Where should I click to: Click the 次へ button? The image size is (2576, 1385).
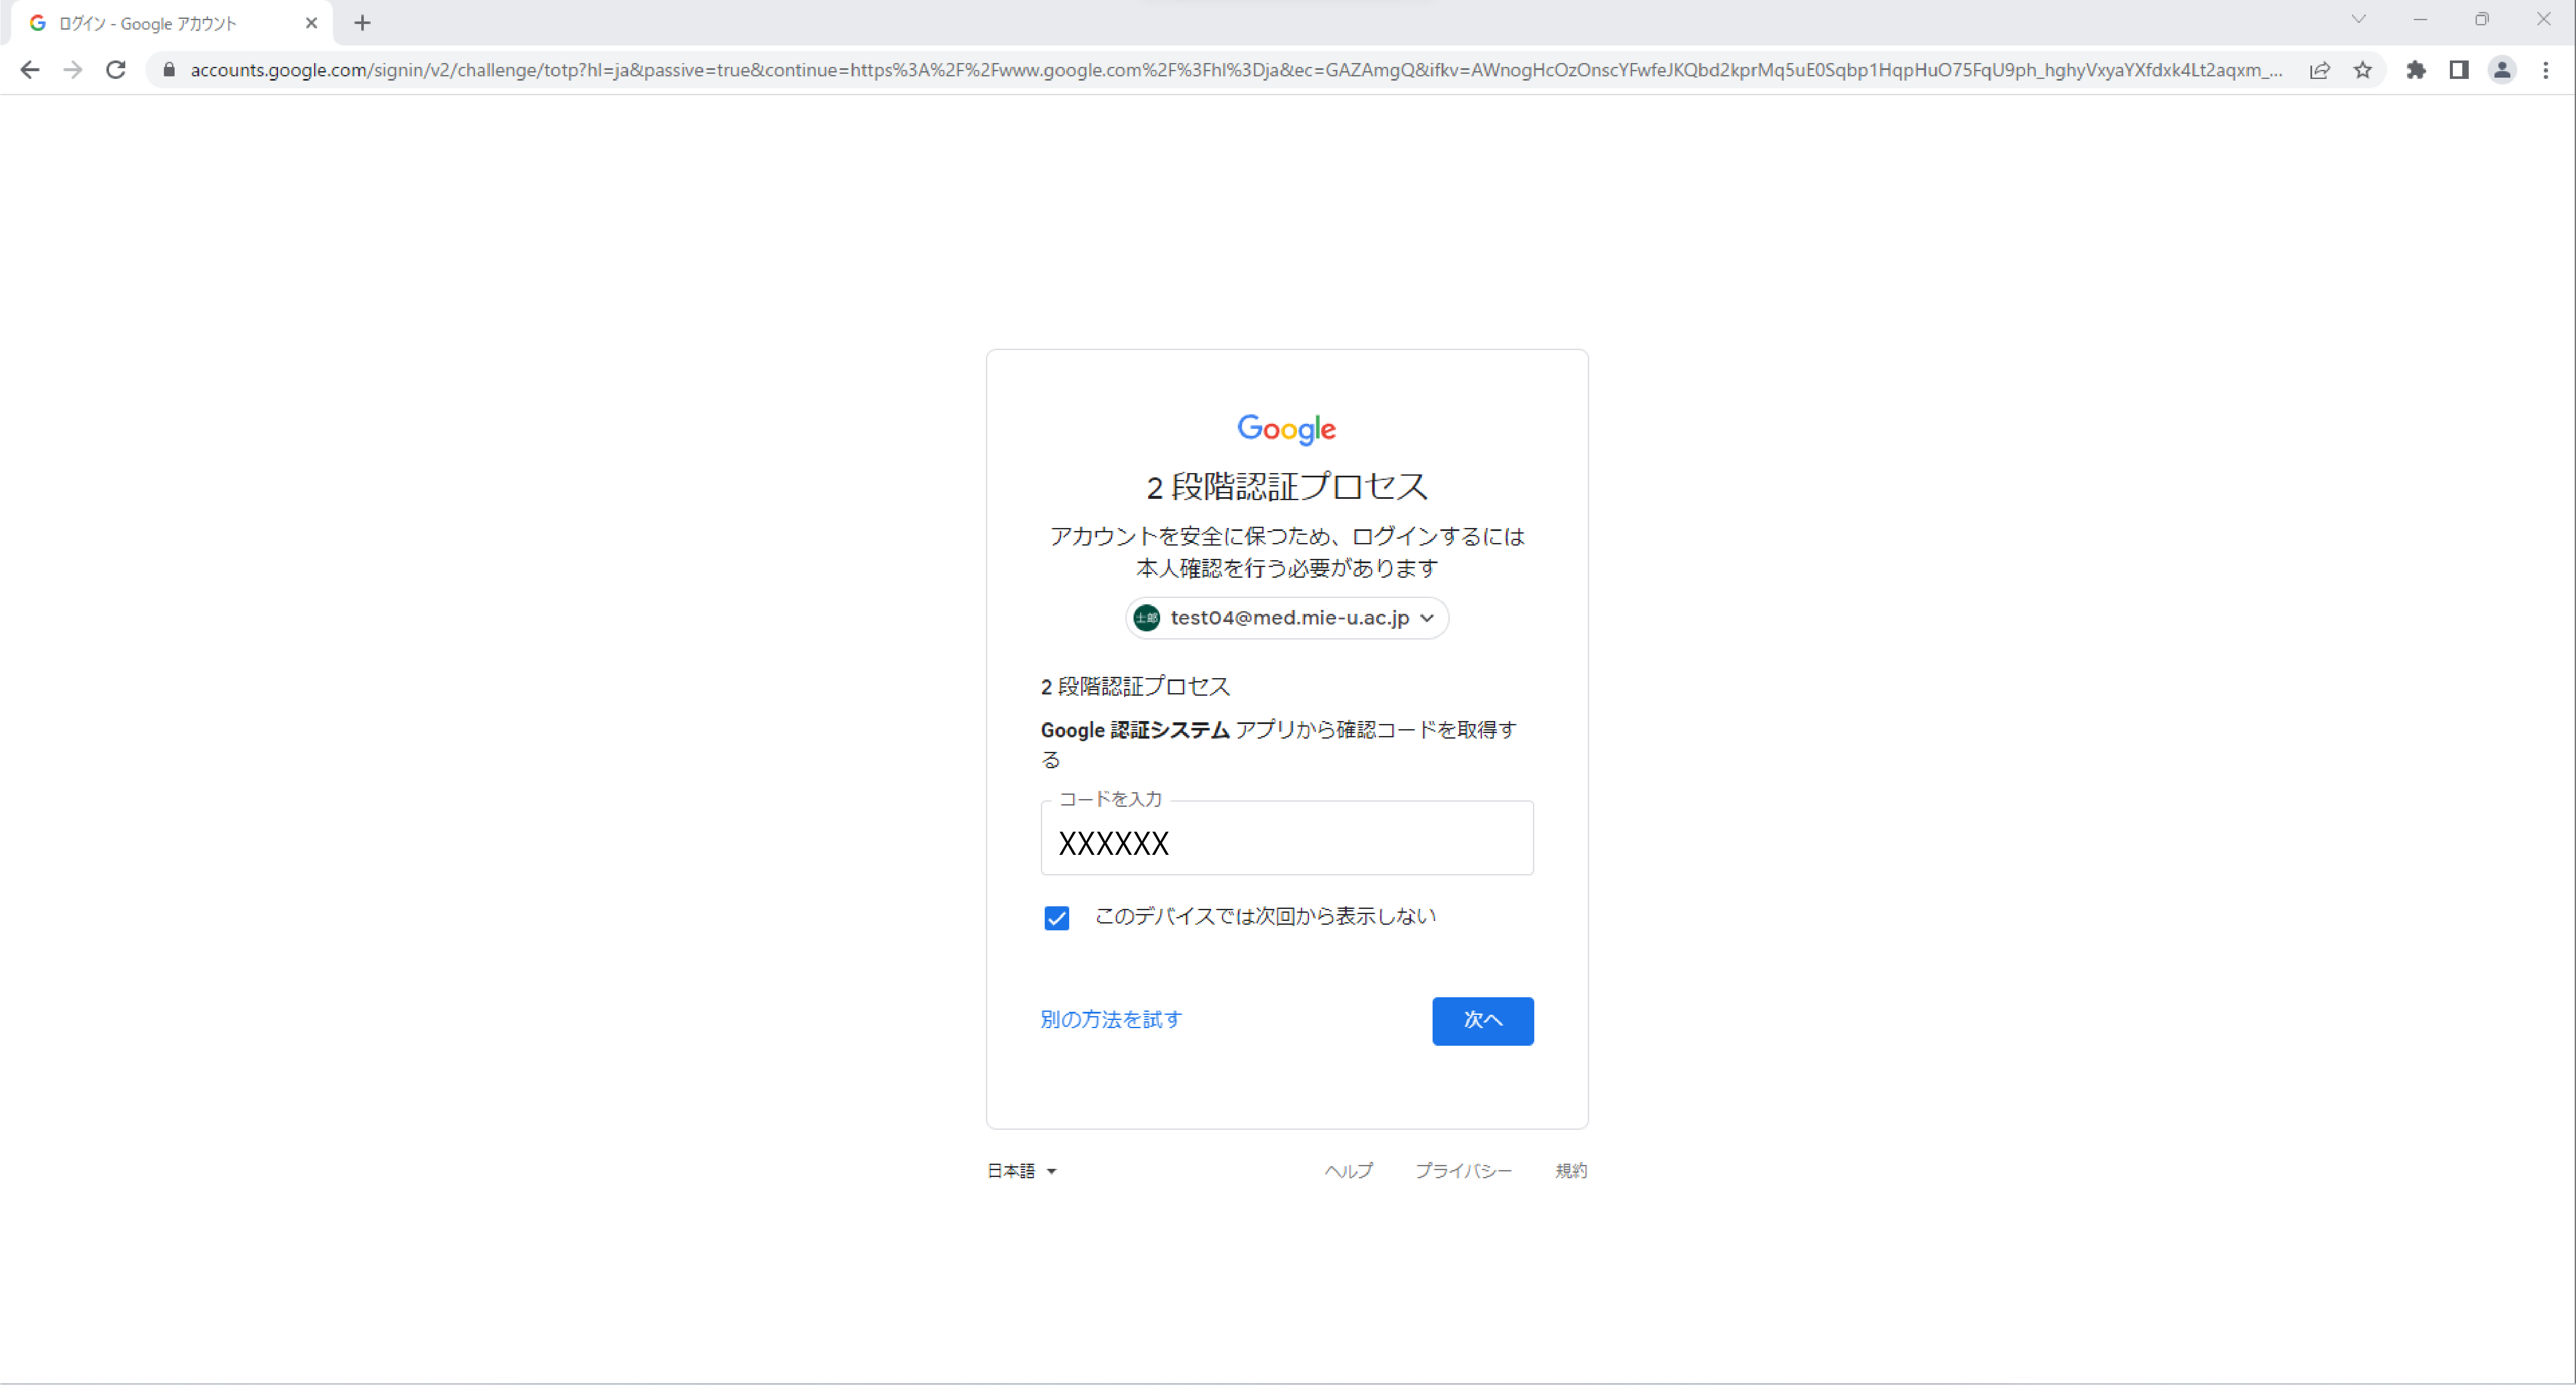[1483, 1021]
